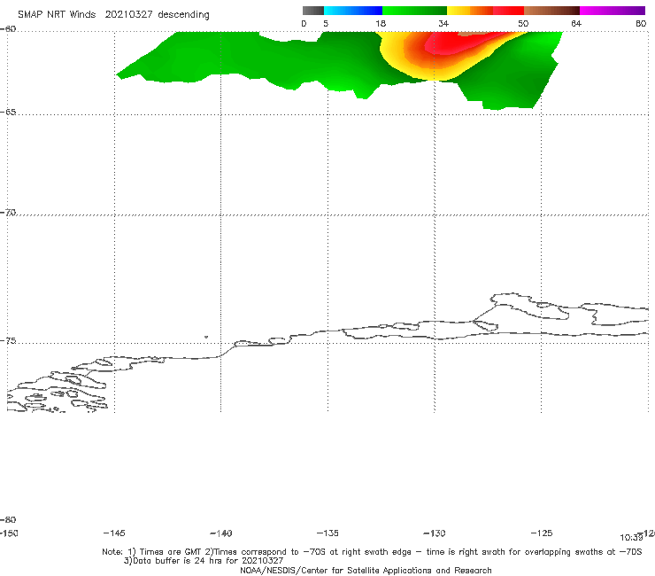Screen dimensions: 655x576
Task: Click the color bar label '64'
Action: pos(576,24)
